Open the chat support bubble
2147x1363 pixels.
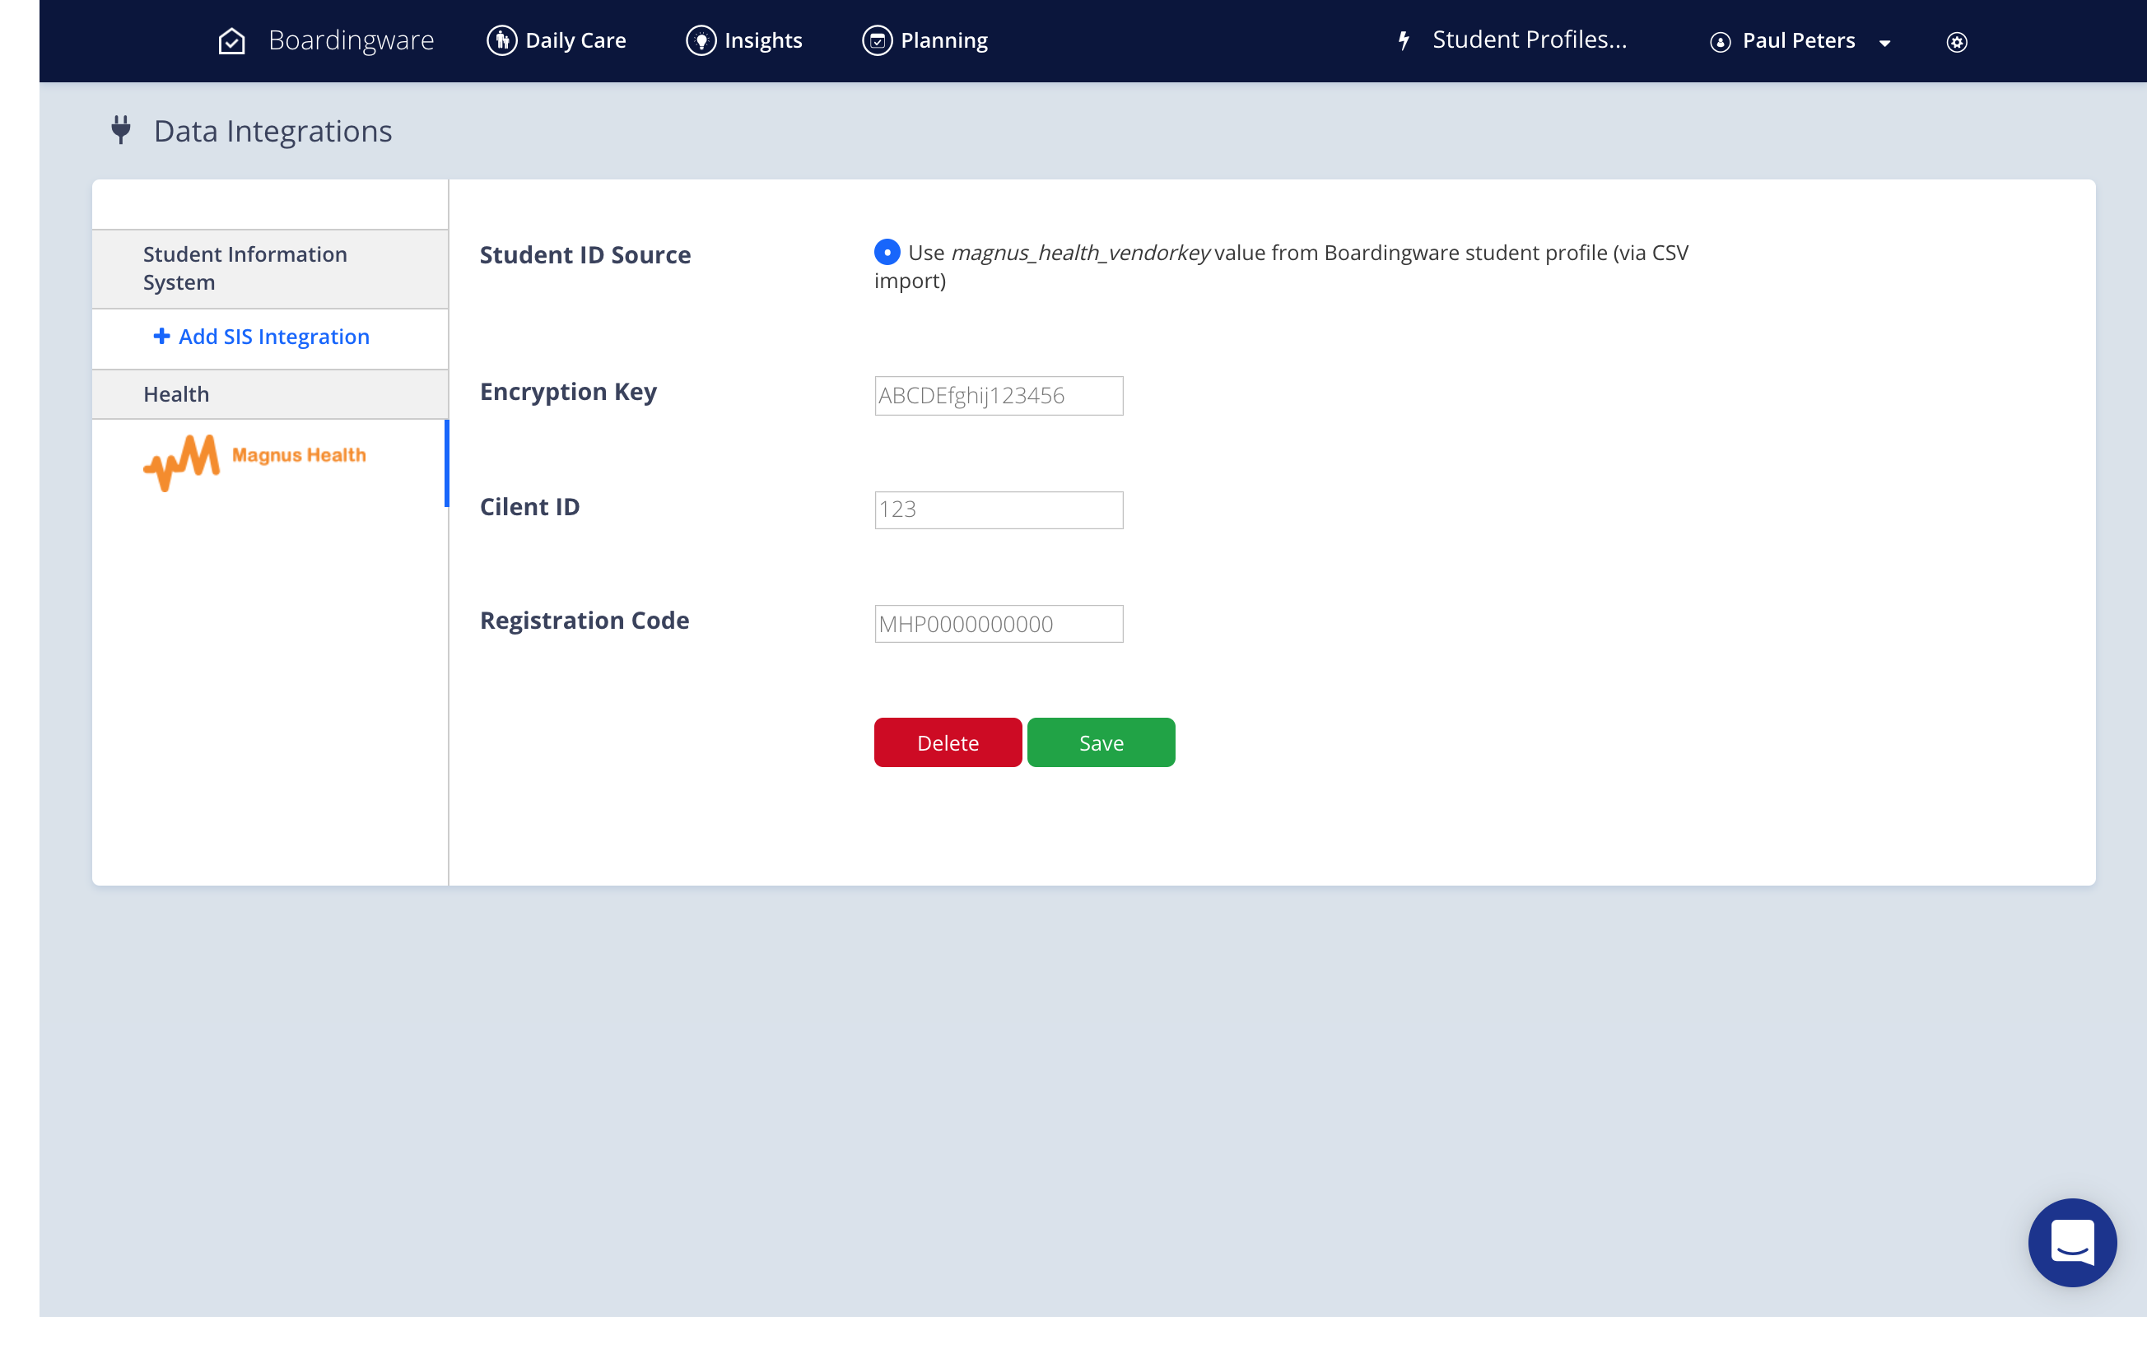click(x=2071, y=1242)
